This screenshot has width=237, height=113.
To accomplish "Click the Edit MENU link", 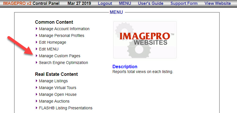I will point(49,49).
